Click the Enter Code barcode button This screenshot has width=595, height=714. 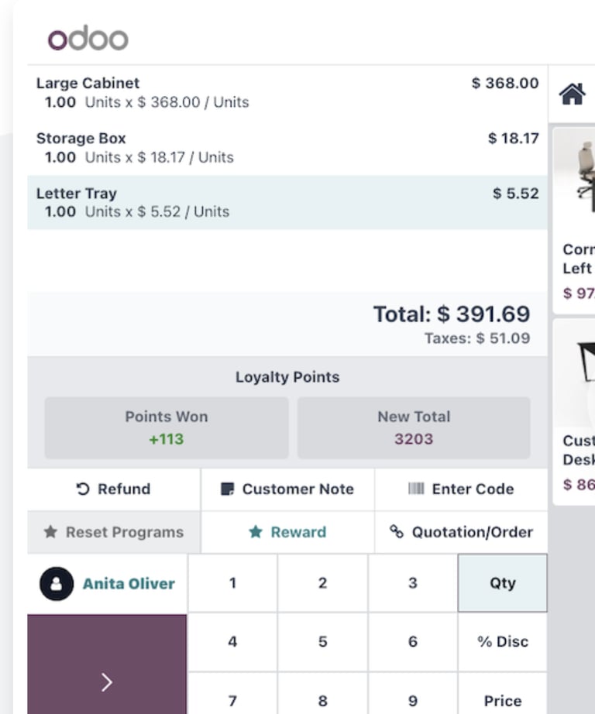(x=461, y=489)
